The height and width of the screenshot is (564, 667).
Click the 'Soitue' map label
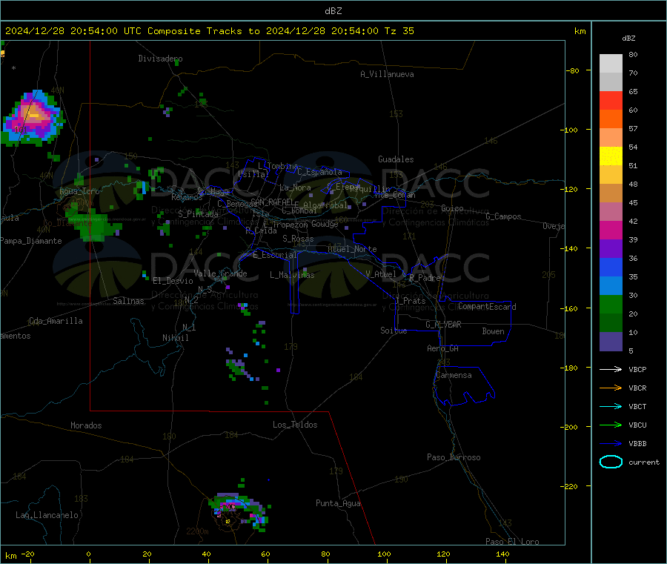394,331
